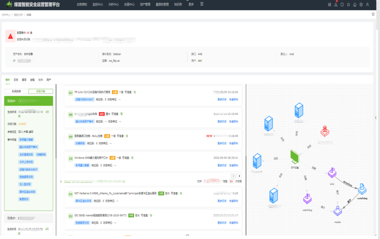The height and width of the screenshot is (239, 380).
Task: Favorite this page with breadcrumb star icon
Action: [373, 14]
